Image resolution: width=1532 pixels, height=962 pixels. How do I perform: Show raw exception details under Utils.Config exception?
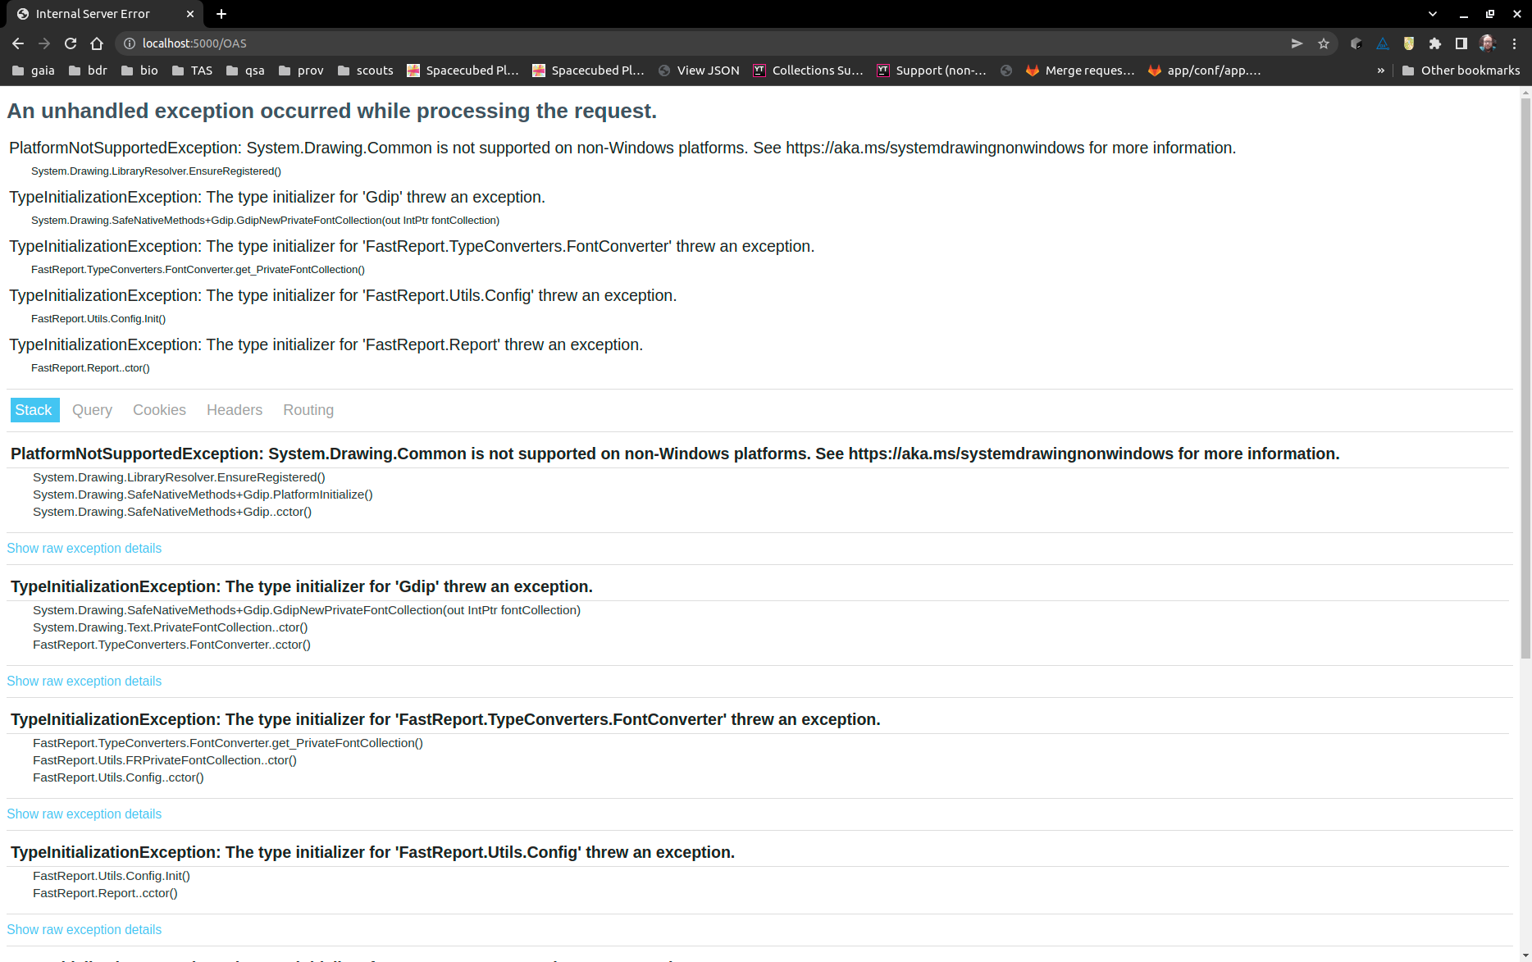(x=84, y=930)
